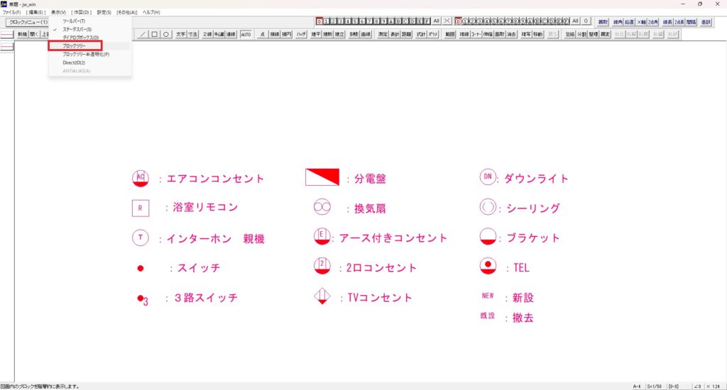727x390 pixels.
Task: Toggle layer group 0 circled button
Action: [x=459, y=22]
